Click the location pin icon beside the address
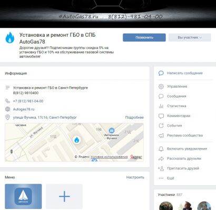This screenshot has height=210, width=216. 7,117
